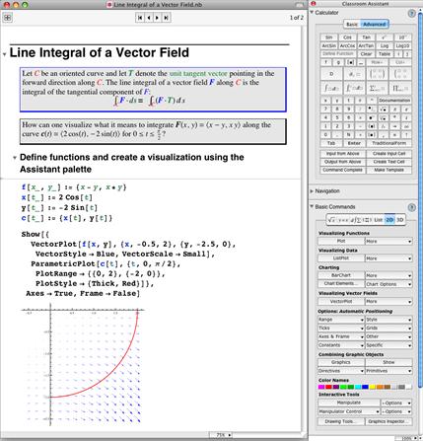Open Calculator section help icon
Screen dimensions: 423x441
pos(411,14)
